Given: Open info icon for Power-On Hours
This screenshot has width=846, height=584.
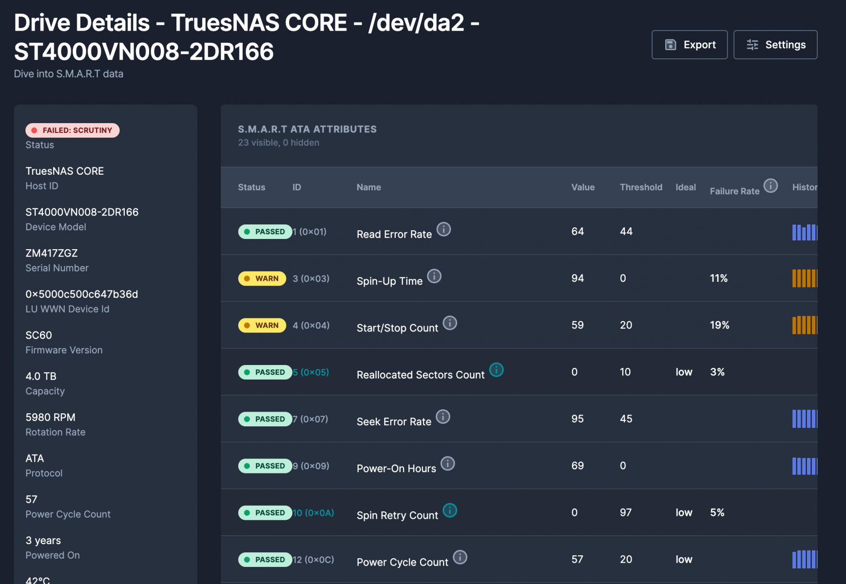Looking at the screenshot, I should (448, 463).
